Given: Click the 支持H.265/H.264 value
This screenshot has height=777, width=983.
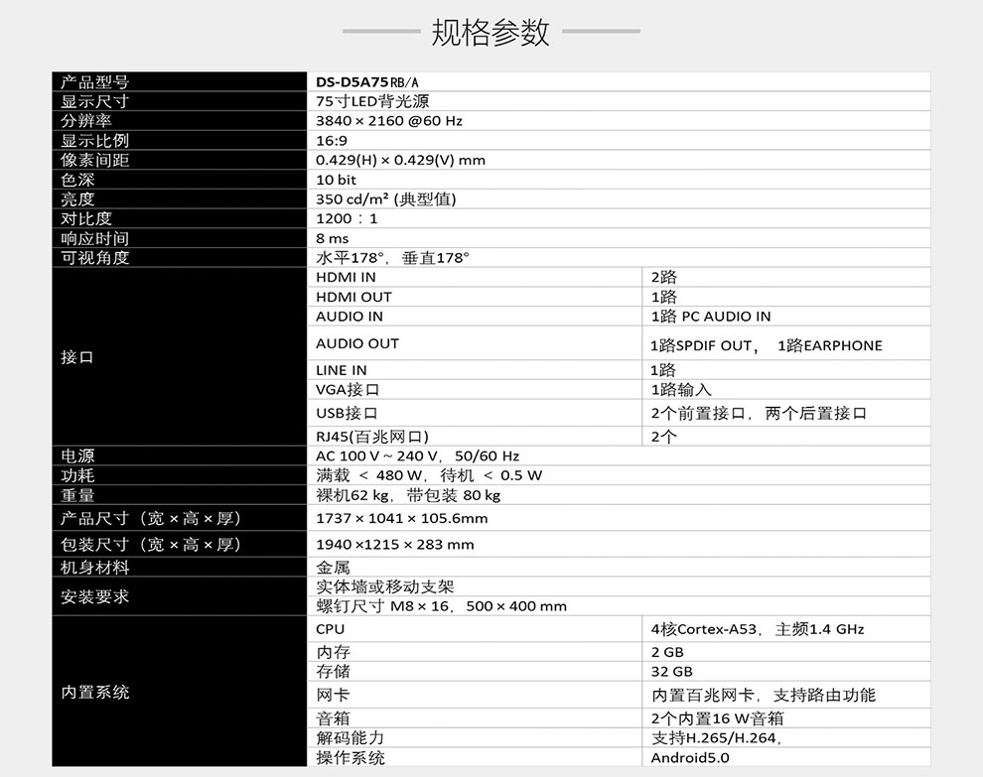Looking at the screenshot, I should [x=714, y=738].
